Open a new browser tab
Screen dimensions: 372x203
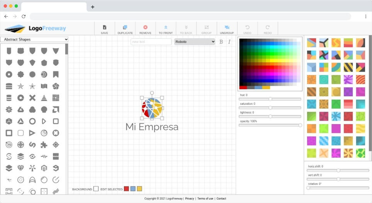(x=93, y=7)
